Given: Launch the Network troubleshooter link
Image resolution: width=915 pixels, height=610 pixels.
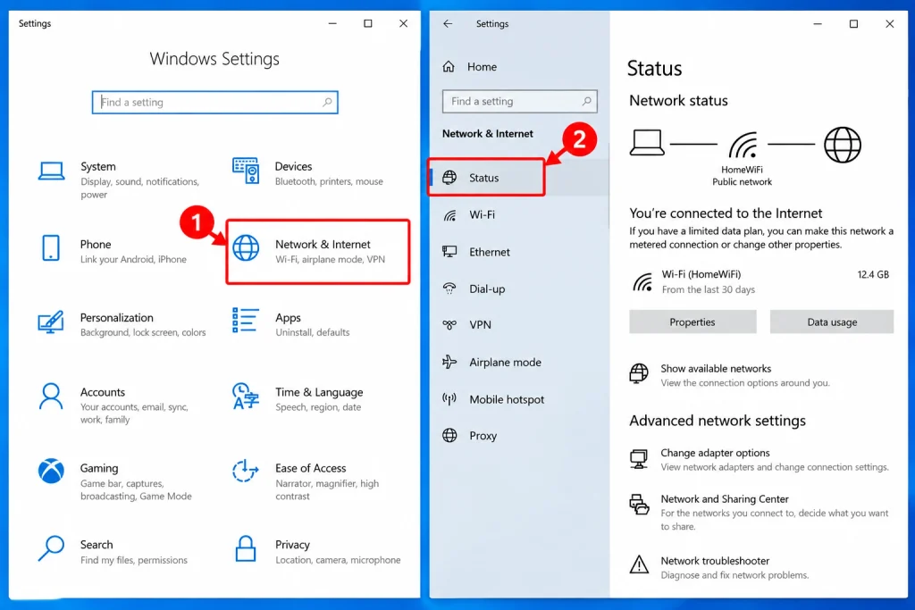Looking at the screenshot, I should pyautogui.click(x=715, y=561).
